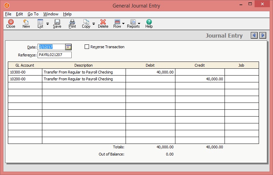Delete the current journal entry
273x175 pixels.
(x=103, y=24)
